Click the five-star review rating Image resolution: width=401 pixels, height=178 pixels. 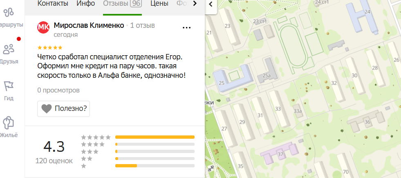pos(50,47)
